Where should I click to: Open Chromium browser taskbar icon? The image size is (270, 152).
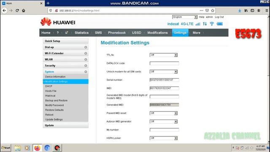(x=47, y=148)
